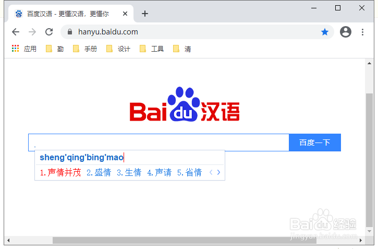The height and width of the screenshot is (249, 378).
Task: Show next IME candidate page
Action: [x=218, y=172]
